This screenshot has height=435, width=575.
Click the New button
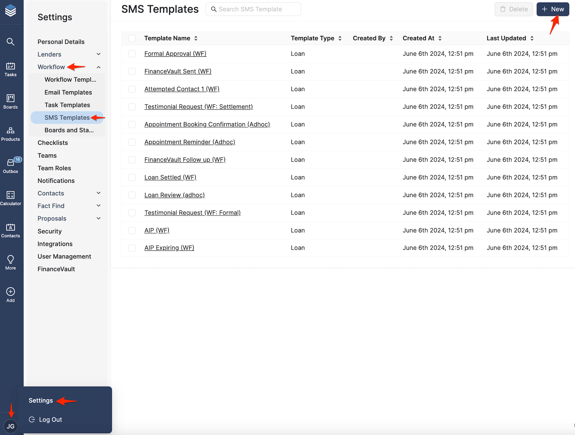[553, 9]
